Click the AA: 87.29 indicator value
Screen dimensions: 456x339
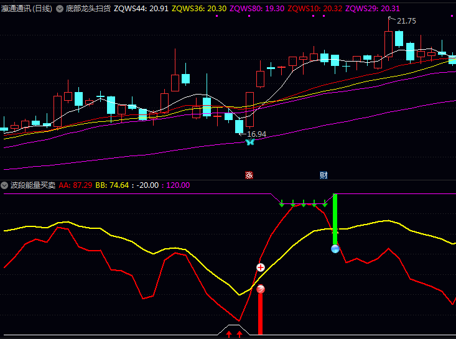pyautogui.click(x=75, y=185)
